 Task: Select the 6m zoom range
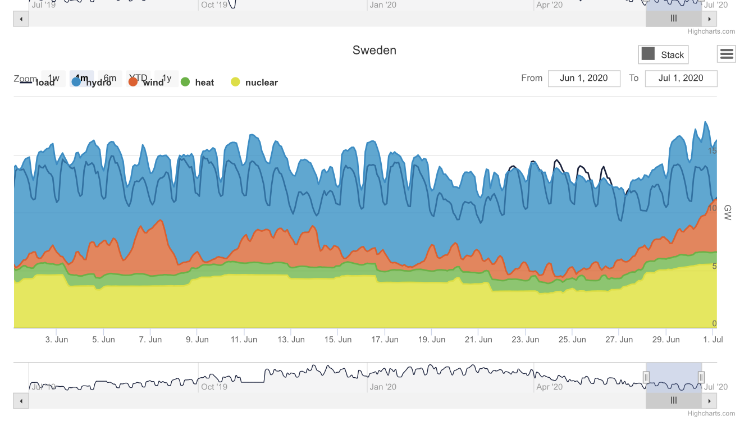(x=110, y=78)
